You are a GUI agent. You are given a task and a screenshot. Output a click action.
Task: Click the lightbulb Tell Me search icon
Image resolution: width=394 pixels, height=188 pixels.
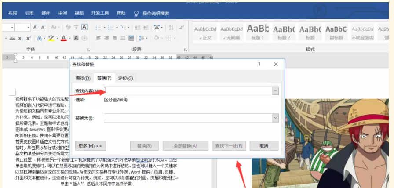(x=136, y=13)
